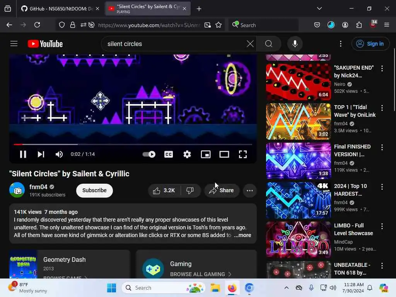Open Geometry Dash game card
Viewport: 396px width, 297px height.
click(x=70, y=264)
